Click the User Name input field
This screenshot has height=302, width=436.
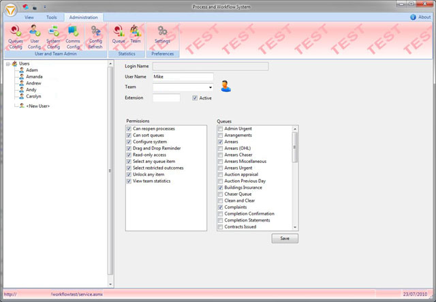pos(183,77)
